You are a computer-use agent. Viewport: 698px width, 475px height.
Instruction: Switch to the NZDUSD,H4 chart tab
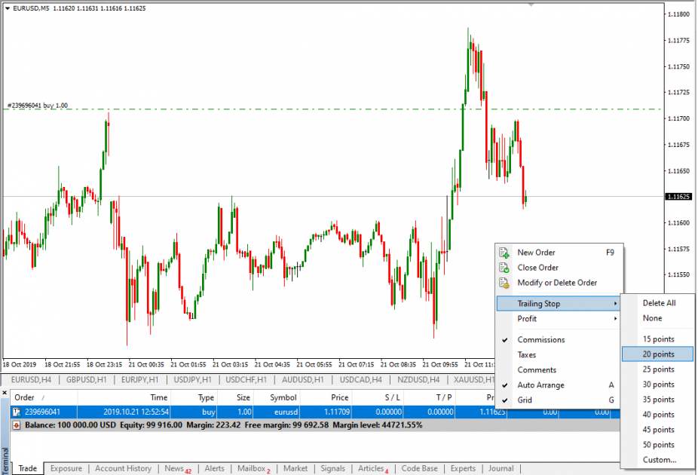tap(418, 380)
